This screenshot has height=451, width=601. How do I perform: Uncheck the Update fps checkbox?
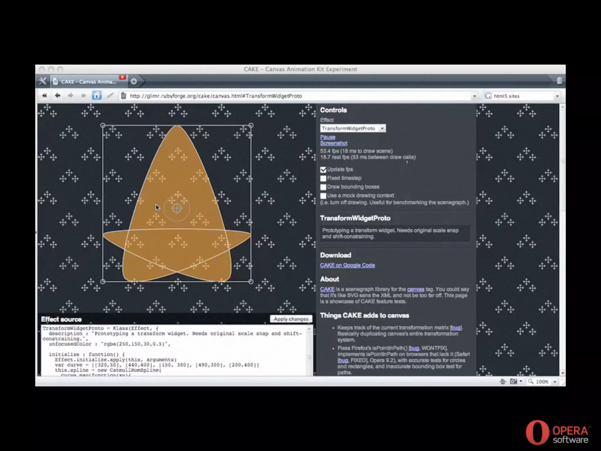click(323, 170)
